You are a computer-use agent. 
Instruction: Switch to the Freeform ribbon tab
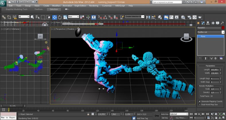tap(39, 9)
